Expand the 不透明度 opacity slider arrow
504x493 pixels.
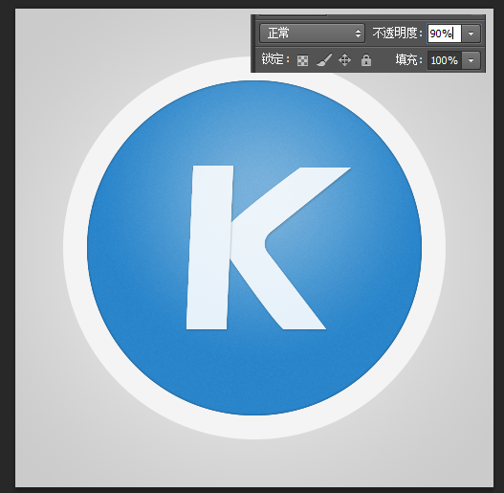(x=471, y=34)
